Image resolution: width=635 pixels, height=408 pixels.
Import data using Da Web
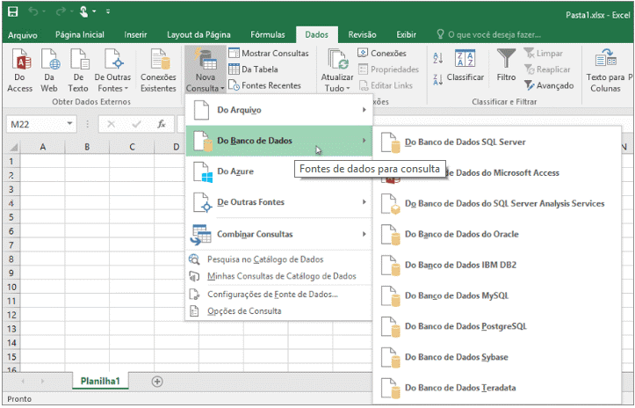click(x=49, y=70)
